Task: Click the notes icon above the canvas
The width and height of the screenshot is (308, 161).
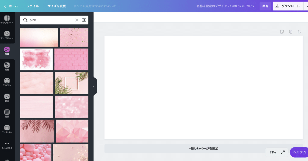Action: coord(282,31)
